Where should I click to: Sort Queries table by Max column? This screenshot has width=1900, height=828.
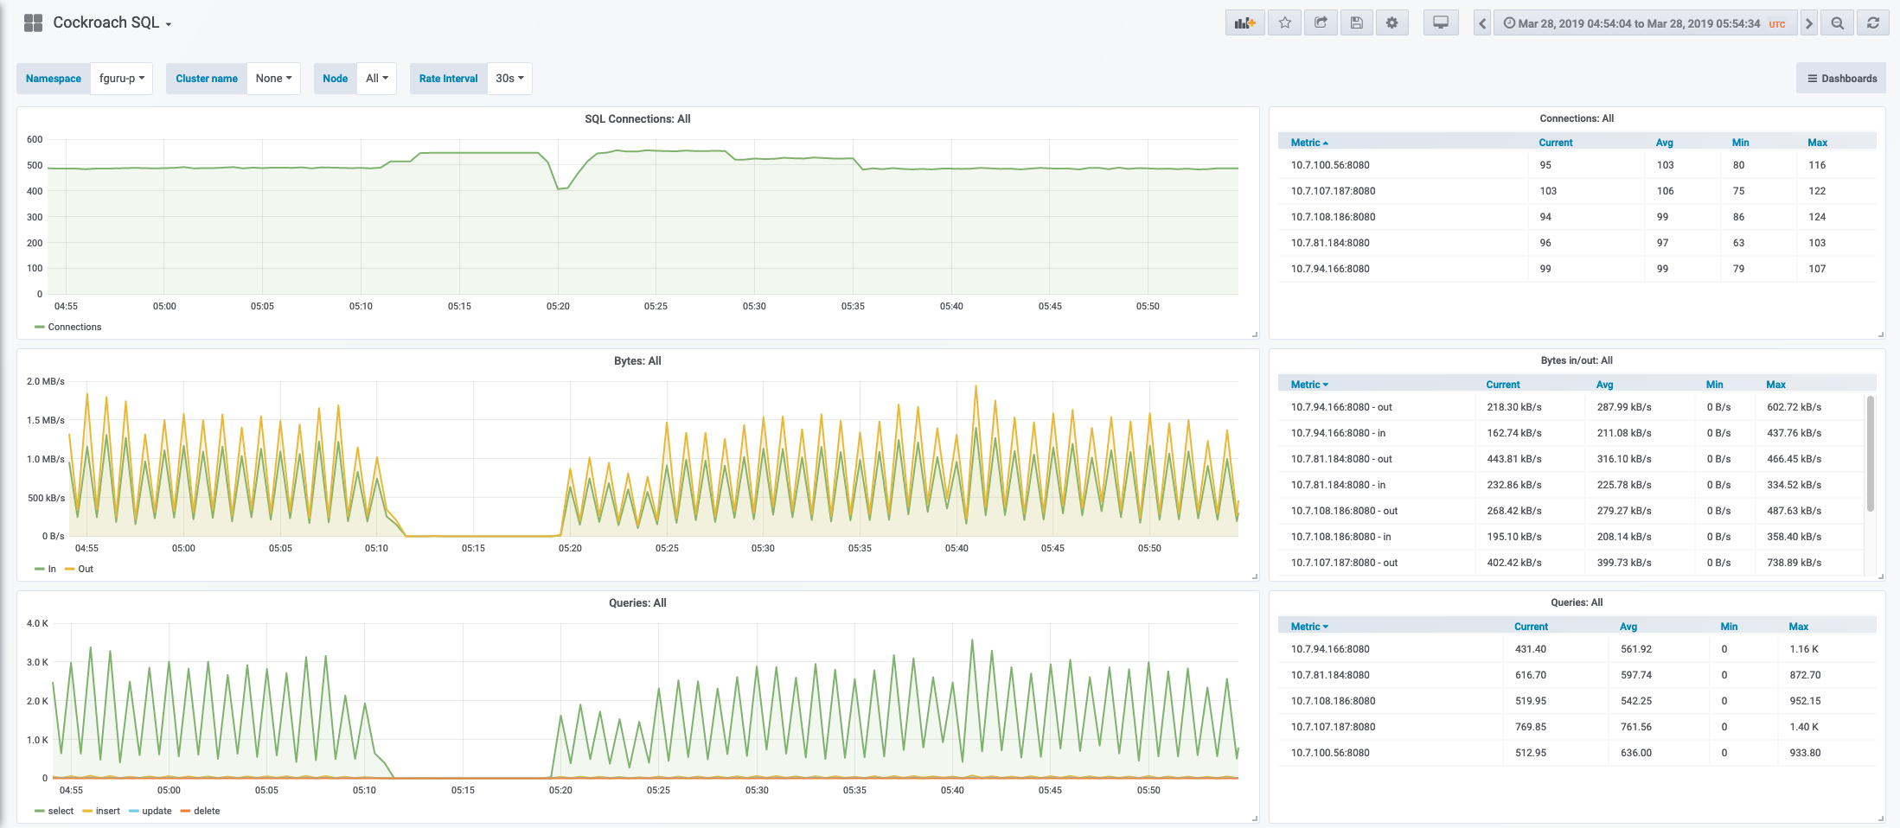click(1798, 627)
